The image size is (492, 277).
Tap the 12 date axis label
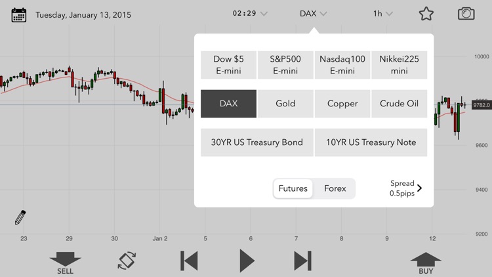point(432,239)
